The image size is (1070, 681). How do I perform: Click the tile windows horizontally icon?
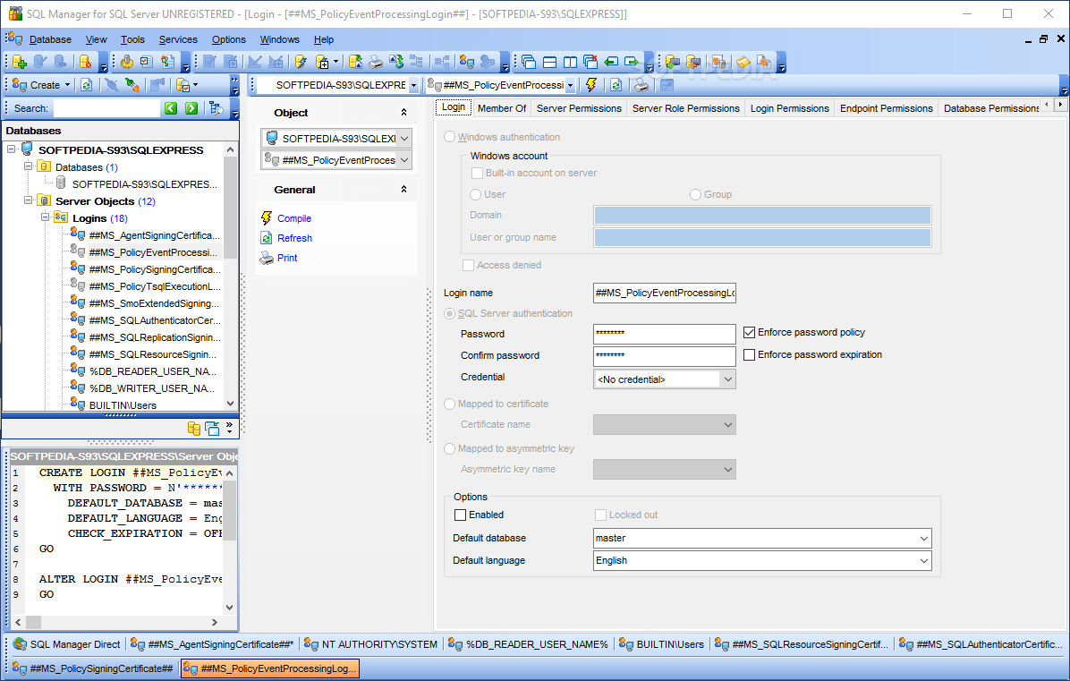pyautogui.click(x=548, y=61)
